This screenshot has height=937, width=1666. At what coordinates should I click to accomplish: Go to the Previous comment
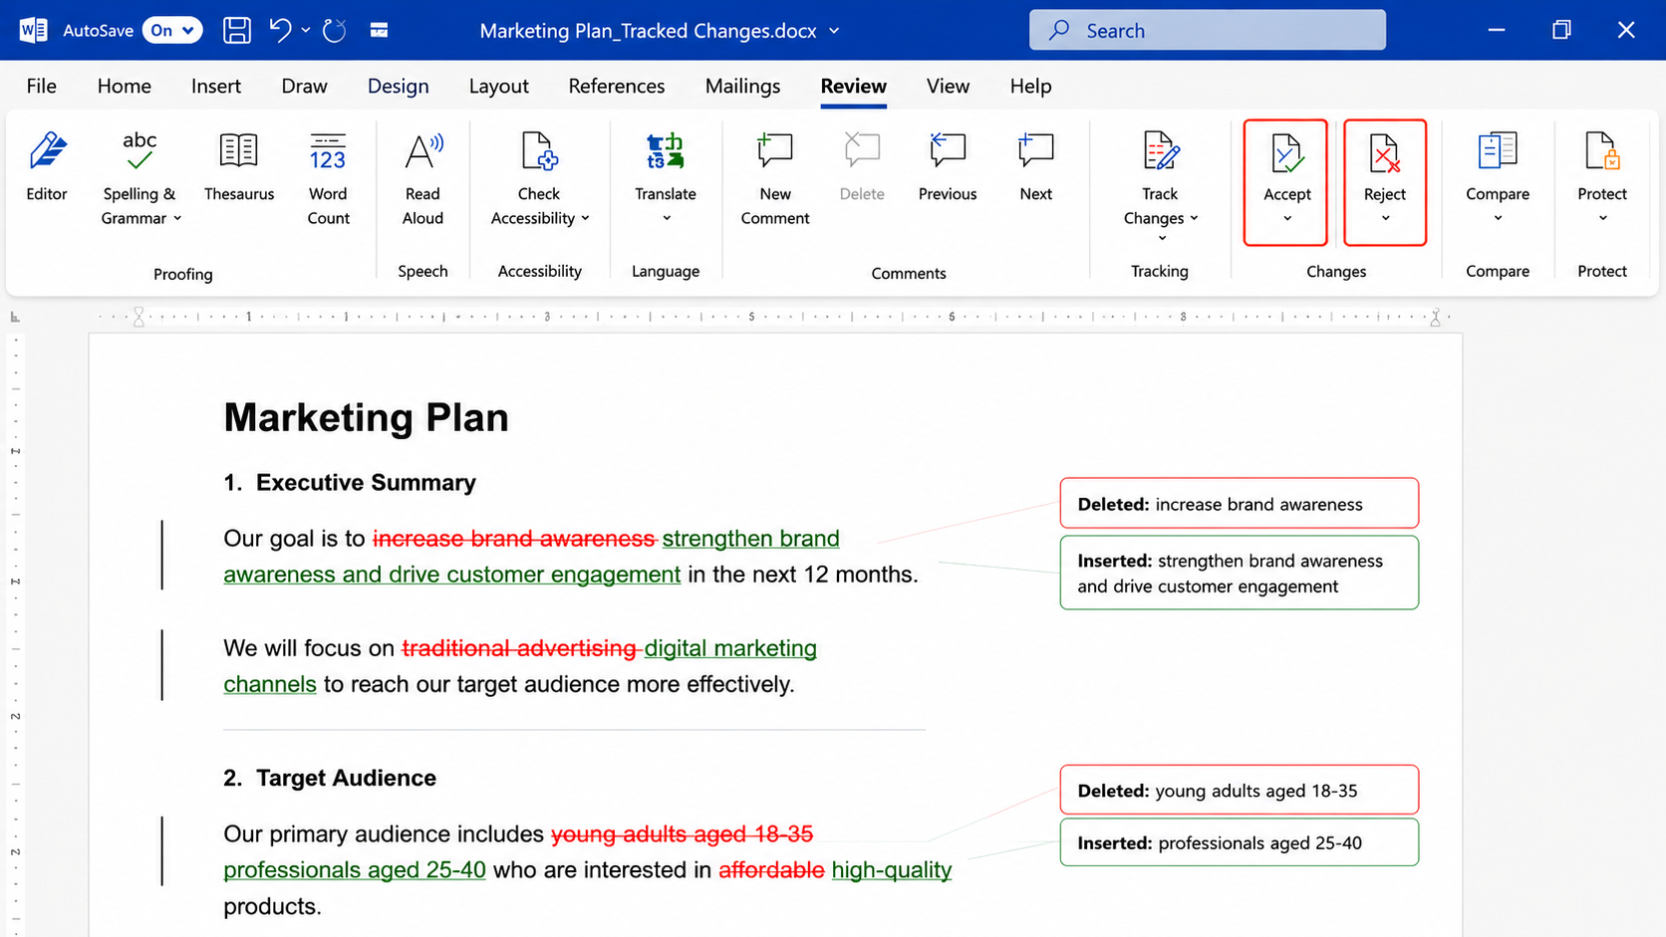pyautogui.click(x=948, y=166)
